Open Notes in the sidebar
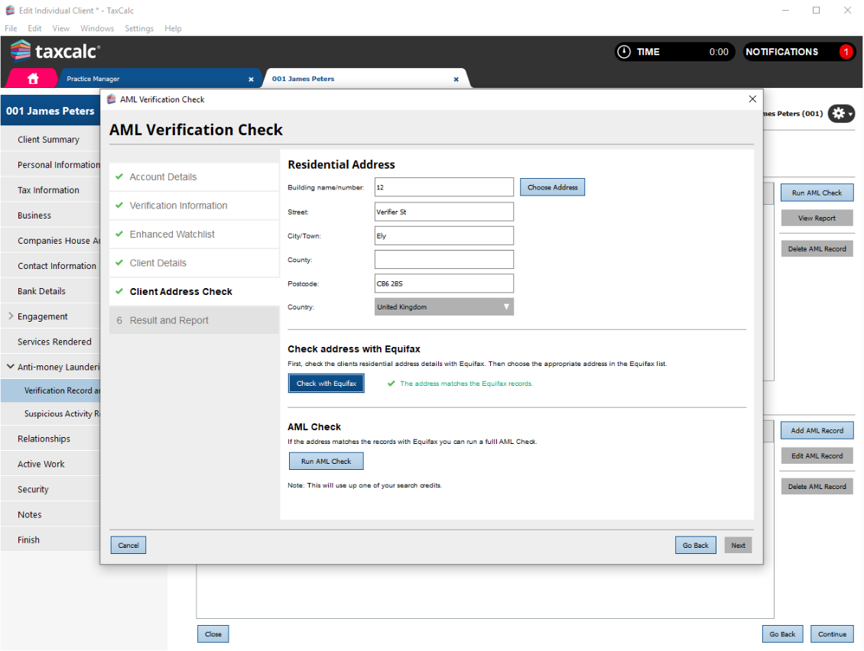The image size is (864, 651). (x=50, y=514)
